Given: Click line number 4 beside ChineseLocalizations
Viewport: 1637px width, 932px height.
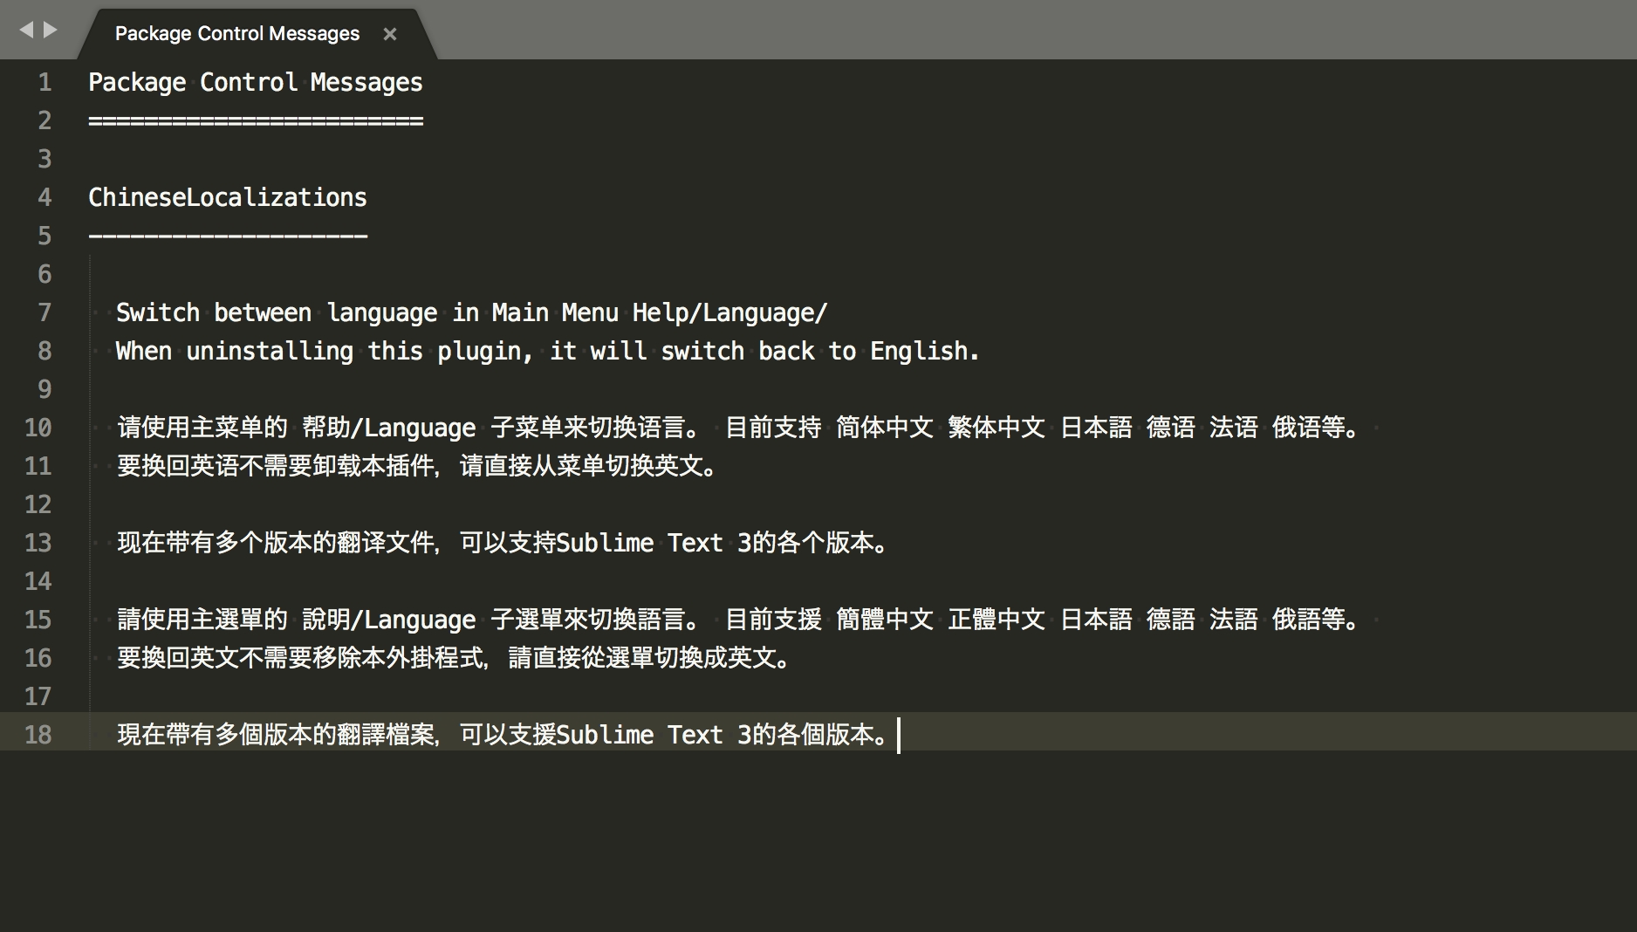Looking at the screenshot, I should 44,197.
